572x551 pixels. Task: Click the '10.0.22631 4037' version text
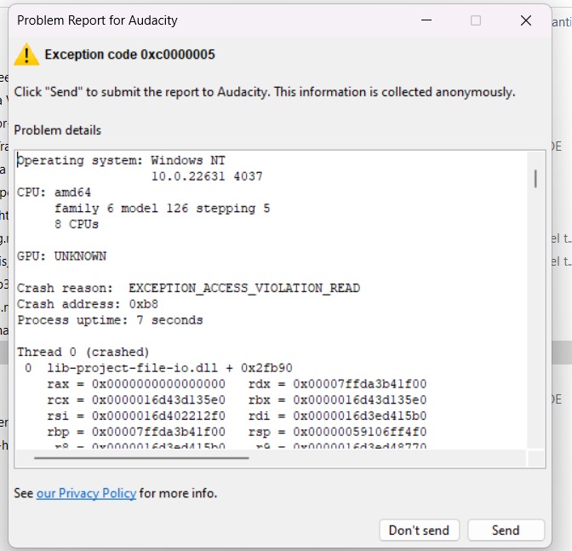207,176
